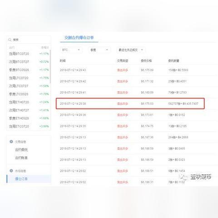Viewport: 218px width, 218px height.
Task: Click the 14:29:43 timestamp cell
Action: click(73, 70)
